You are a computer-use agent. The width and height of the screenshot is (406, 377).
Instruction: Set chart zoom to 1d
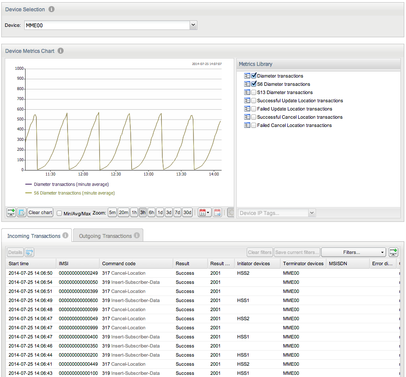click(160, 212)
